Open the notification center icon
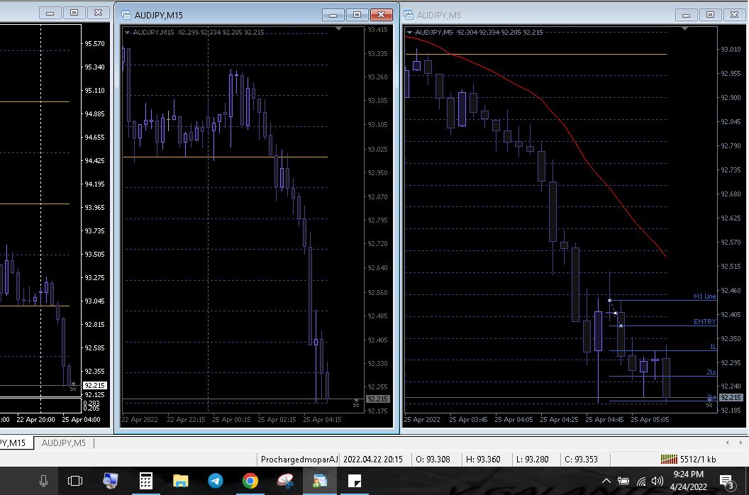The height and width of the screenshot is (495, 749). tap(726, 481)
